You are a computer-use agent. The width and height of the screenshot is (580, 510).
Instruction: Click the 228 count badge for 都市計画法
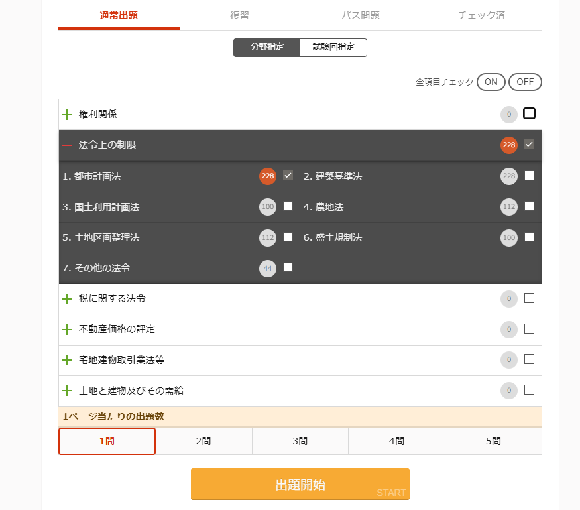click(268, 176)
